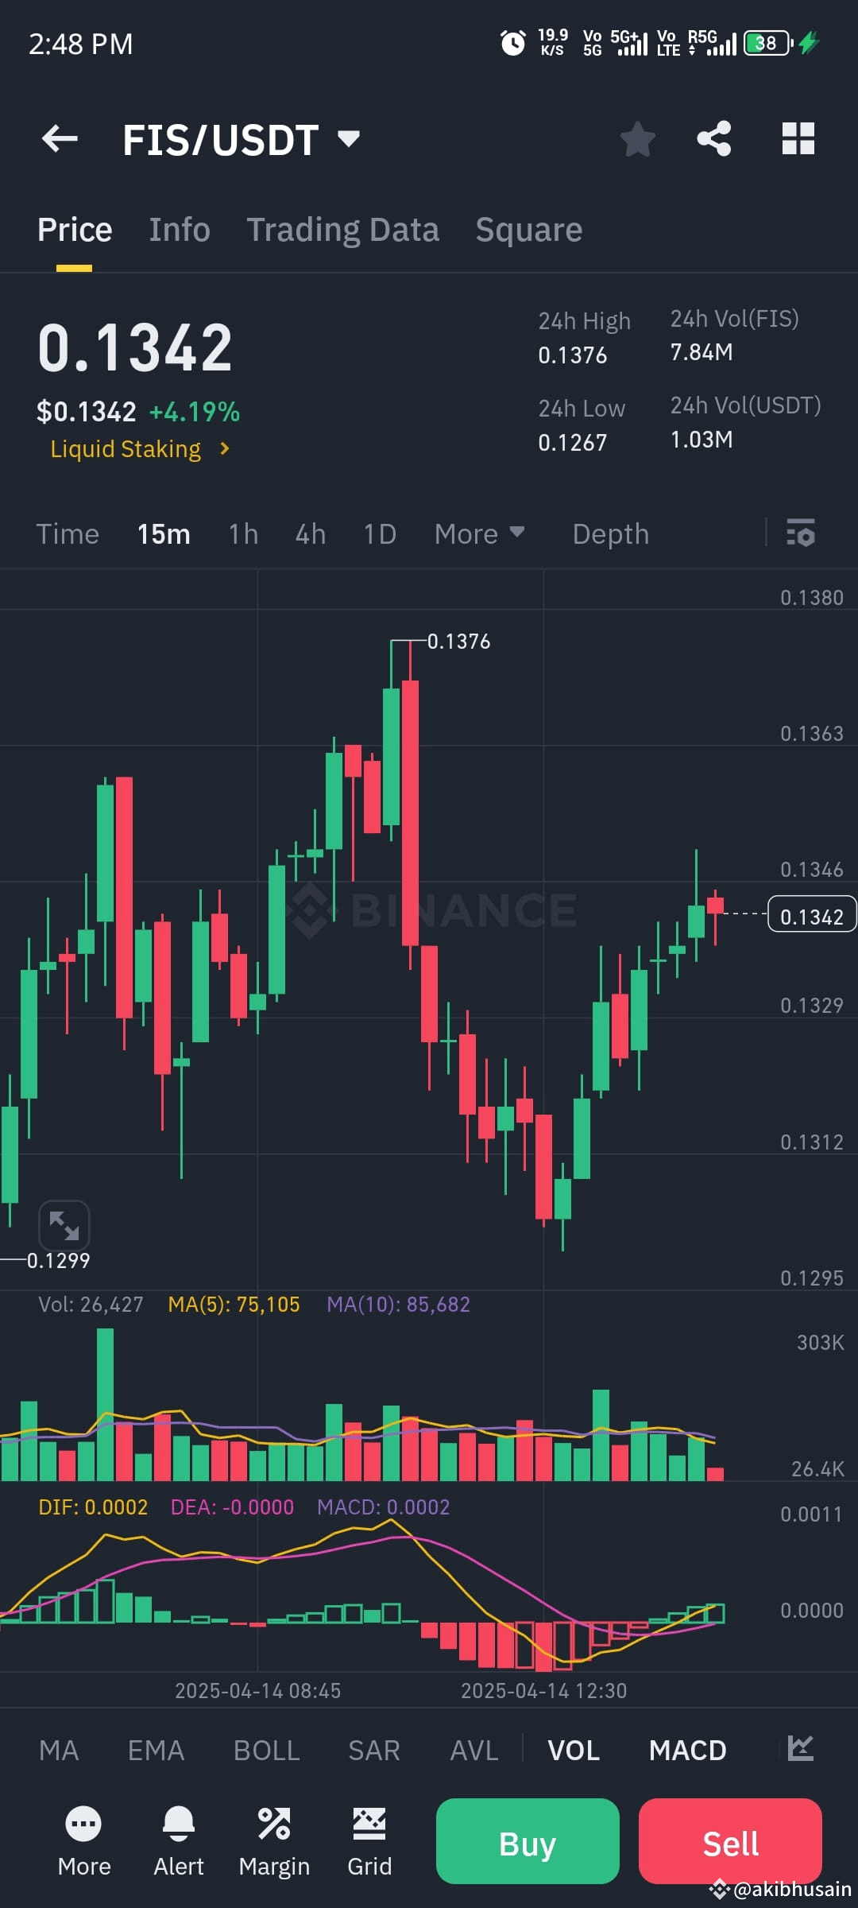Tap the back arrow to exit chart

coord(60,138)
